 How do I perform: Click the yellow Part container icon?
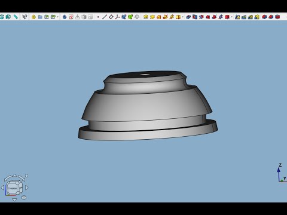pyautogui.click(x=33, y=17)
